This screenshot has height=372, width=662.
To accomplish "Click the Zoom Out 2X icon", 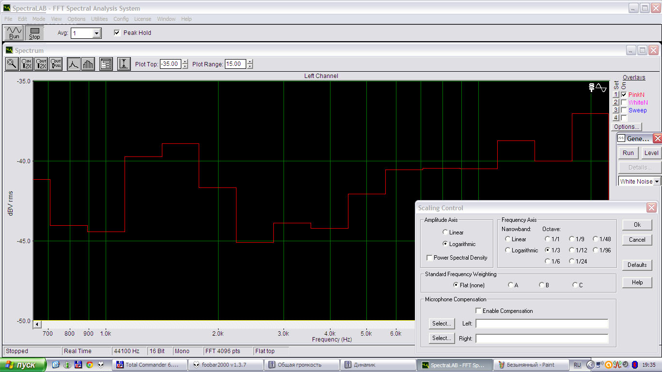I will coord(41,64).
